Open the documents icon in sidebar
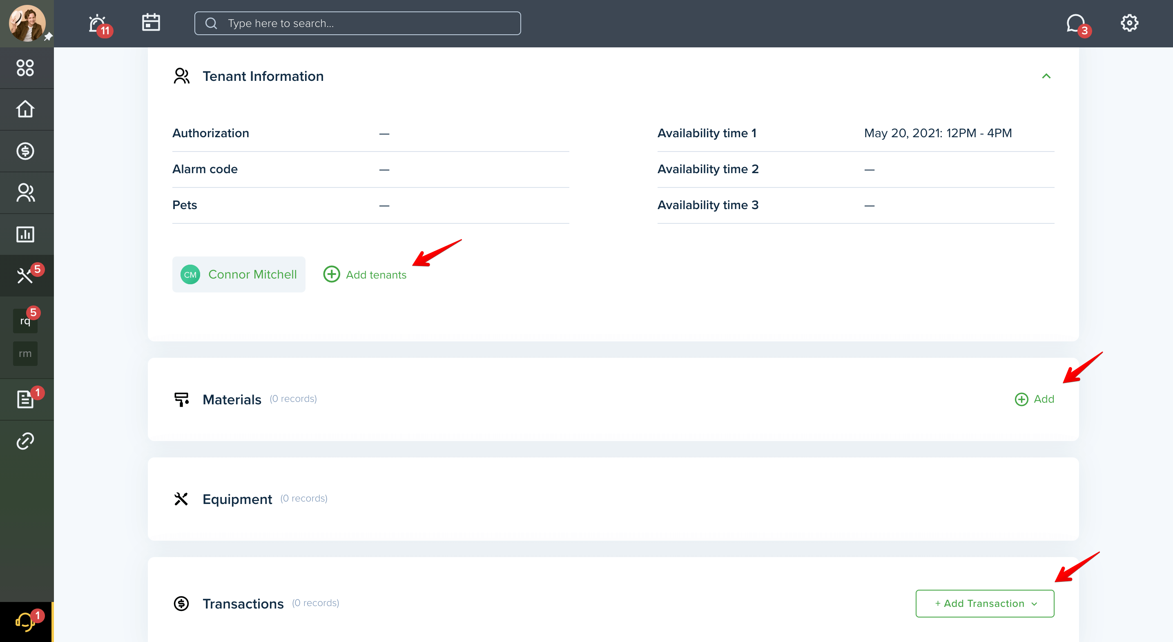This screenshot has height=642, width=1173. tap(25, 399)
